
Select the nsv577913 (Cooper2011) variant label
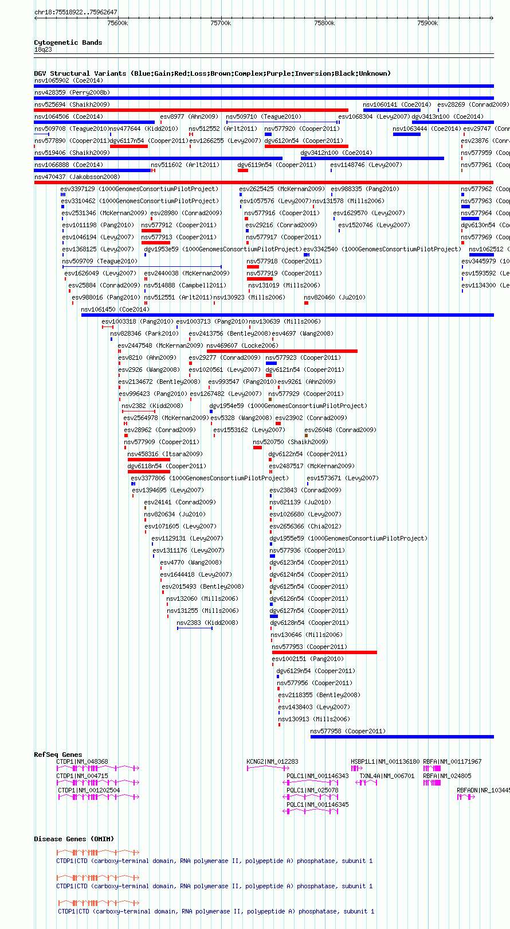pos(179,237)
